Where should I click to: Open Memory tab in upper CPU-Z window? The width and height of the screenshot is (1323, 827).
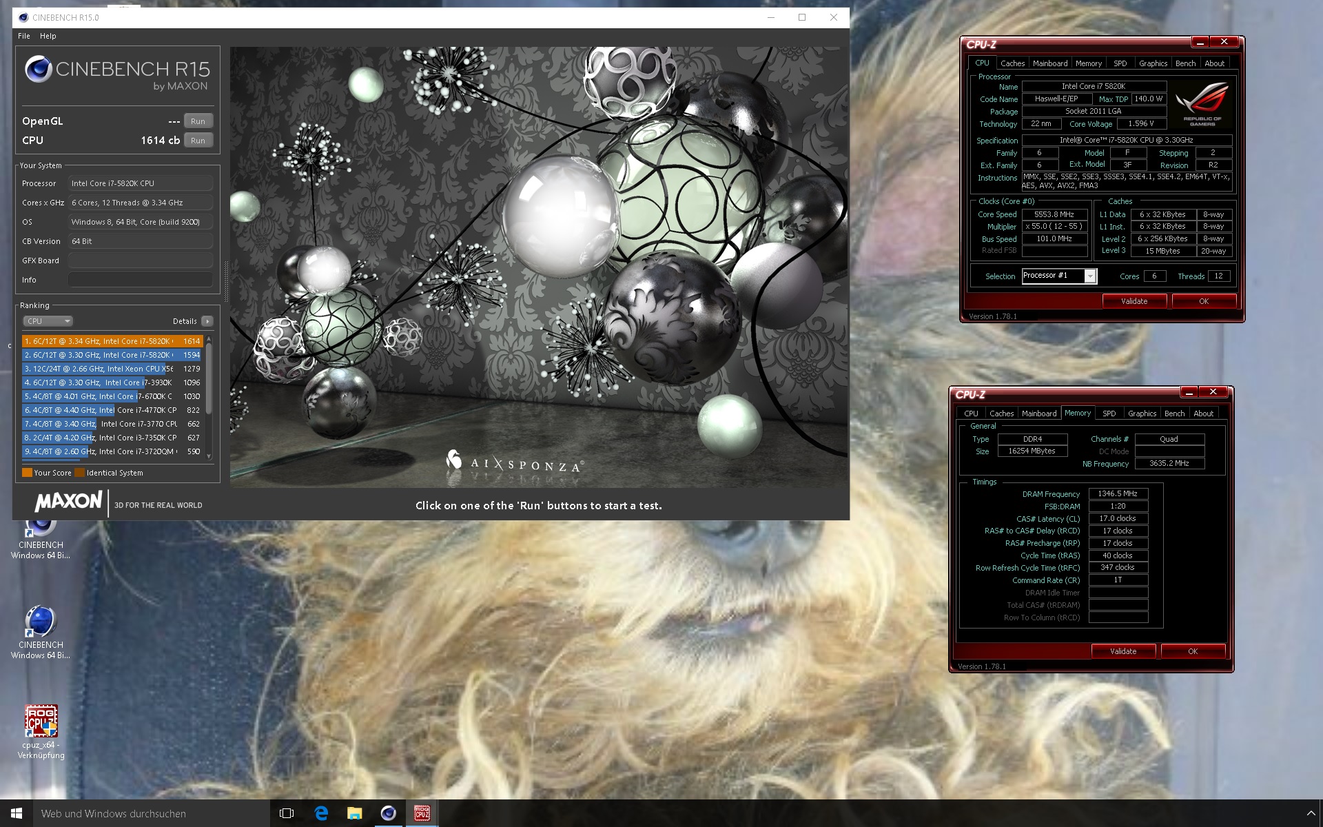tap(1089, 63)
